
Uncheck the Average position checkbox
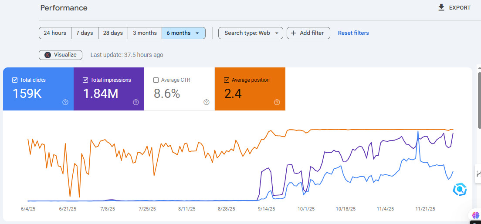[227, 80]
